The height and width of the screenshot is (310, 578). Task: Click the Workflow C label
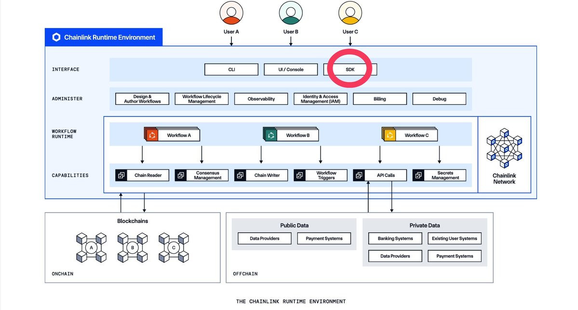(417, 135)
